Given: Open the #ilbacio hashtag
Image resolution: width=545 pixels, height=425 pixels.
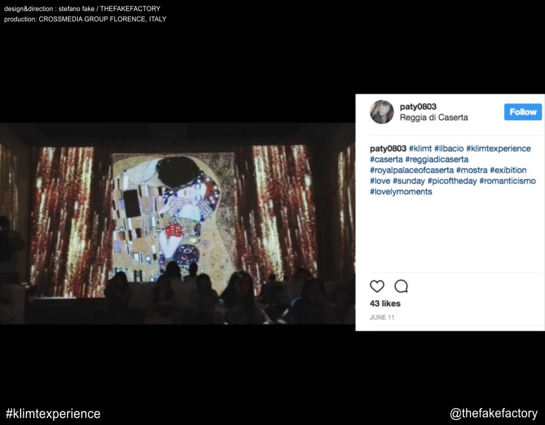Looking at the screenshot, I should tap(449, 148).
